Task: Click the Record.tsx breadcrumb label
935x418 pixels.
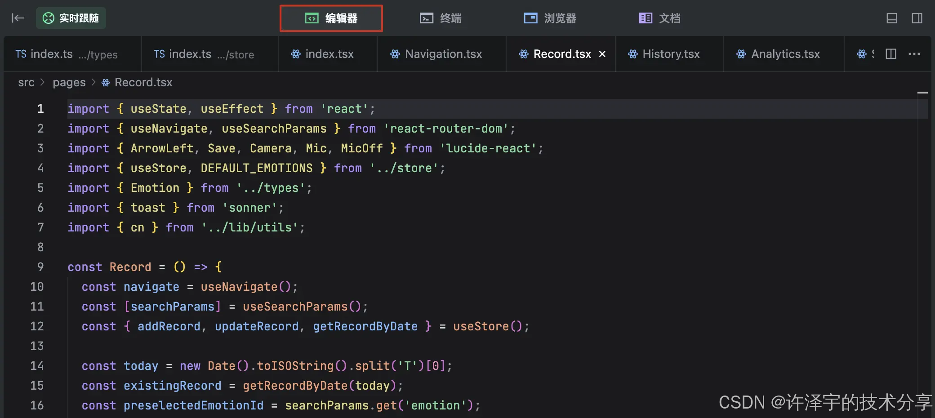Action: click(143, 82)
